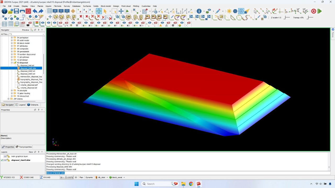Collapse the 13 disposal folder

coord(12,63)
